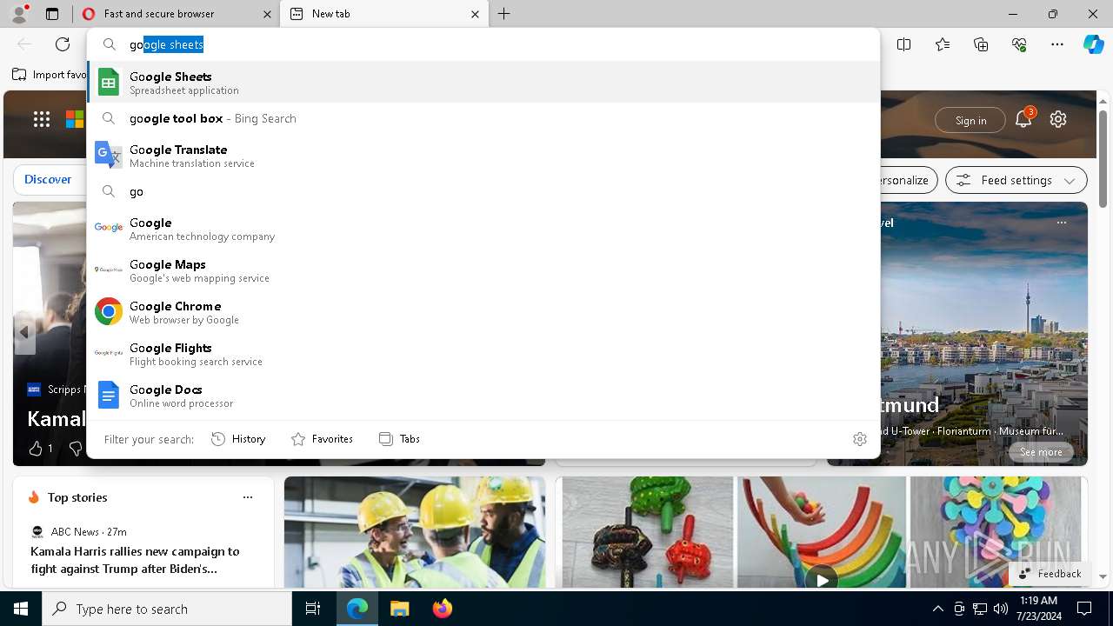View notifications bell on new tab page
Screen dimensions: 1113x626
(1023, 119)
